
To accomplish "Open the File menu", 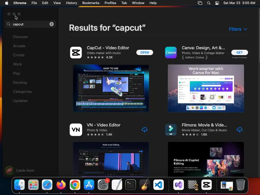I will (34, 3).
